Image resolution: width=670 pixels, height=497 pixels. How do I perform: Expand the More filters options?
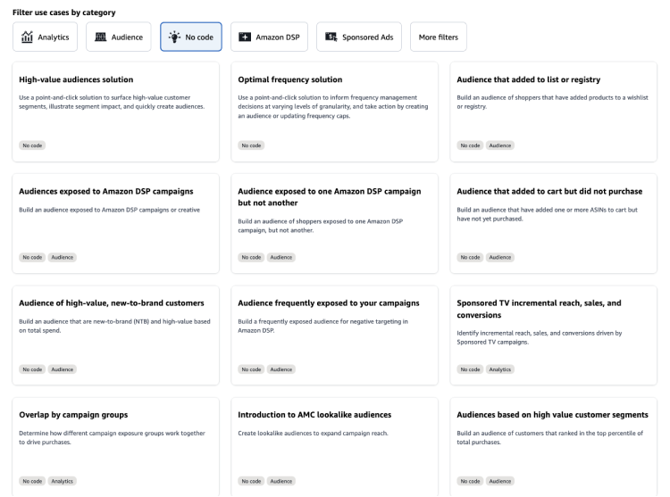click(x=438, y=37)
